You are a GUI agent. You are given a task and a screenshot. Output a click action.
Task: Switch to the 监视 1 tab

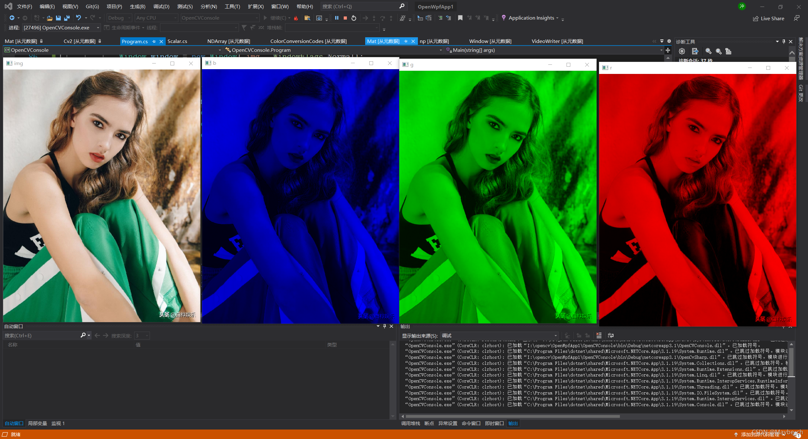pos(58,423)
